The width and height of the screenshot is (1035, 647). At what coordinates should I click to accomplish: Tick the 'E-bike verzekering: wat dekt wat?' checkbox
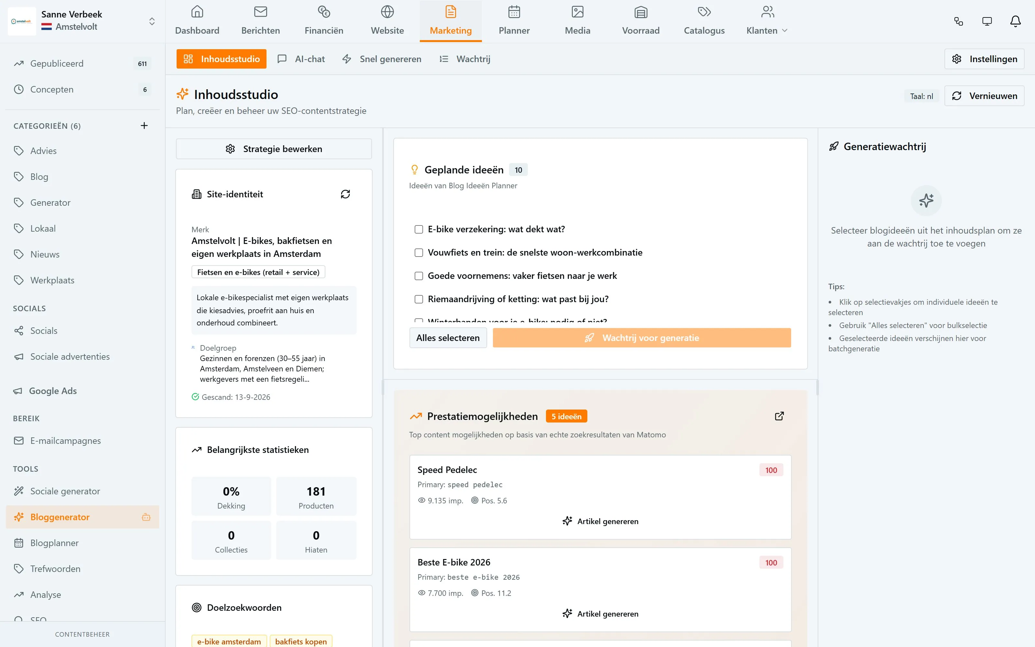[x=419, y=229]
